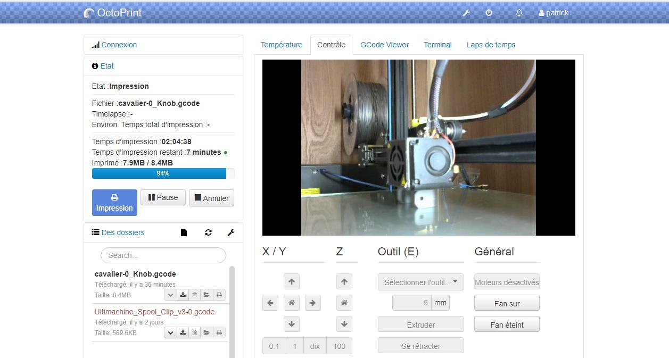This screenshot has width=669, height=358.
Task: Set jog step to dix
Action: click(x=315, y=346)
